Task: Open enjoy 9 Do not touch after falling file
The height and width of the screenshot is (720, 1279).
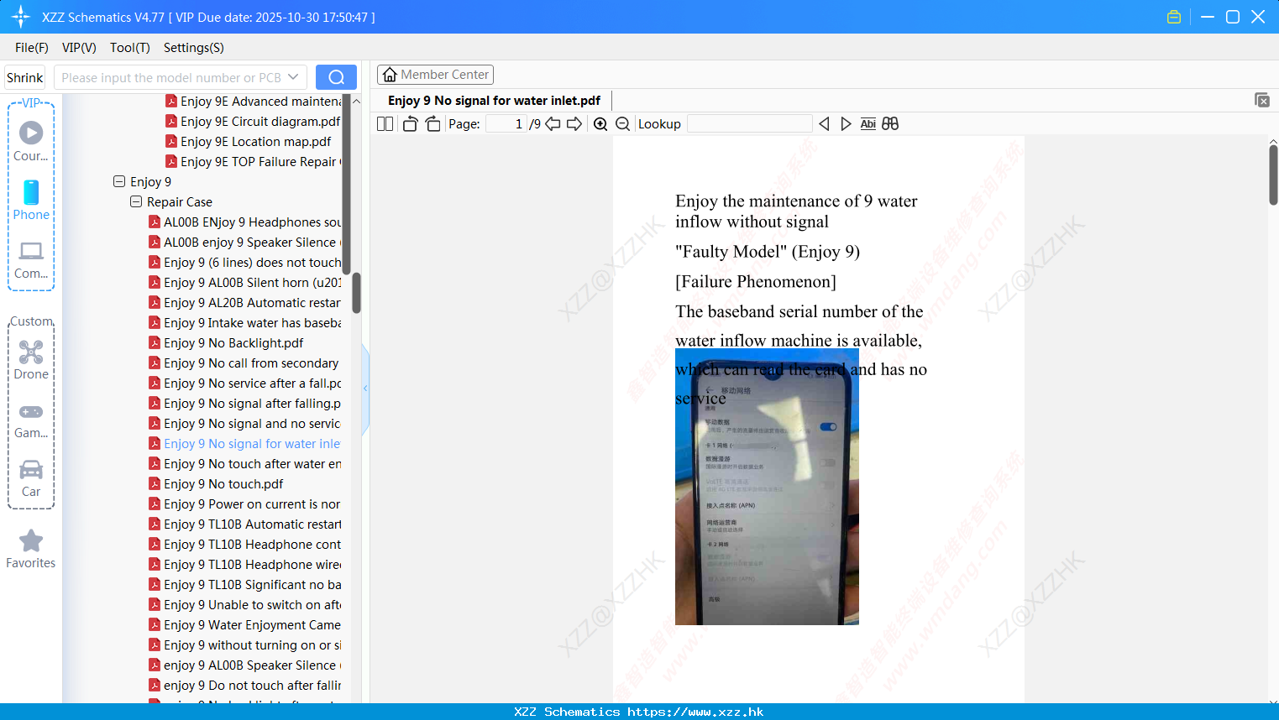Action: 245,685
